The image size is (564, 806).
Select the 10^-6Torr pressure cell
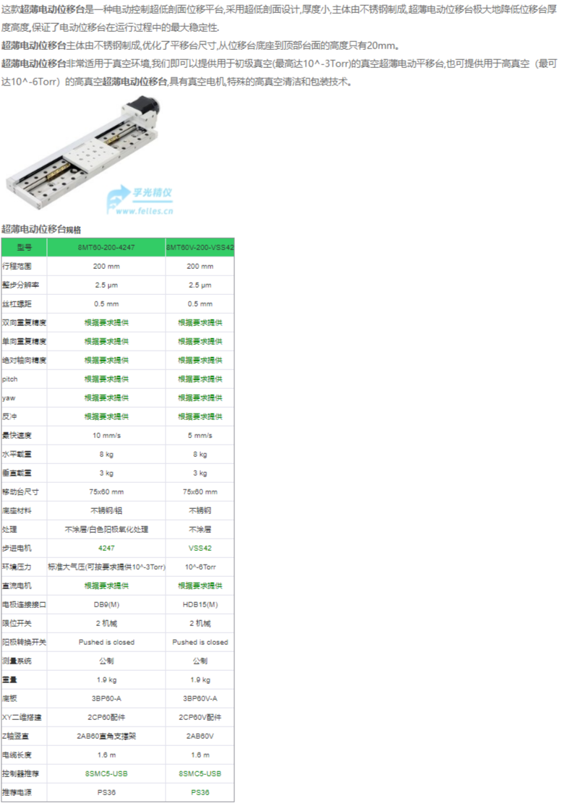(200, 567)
